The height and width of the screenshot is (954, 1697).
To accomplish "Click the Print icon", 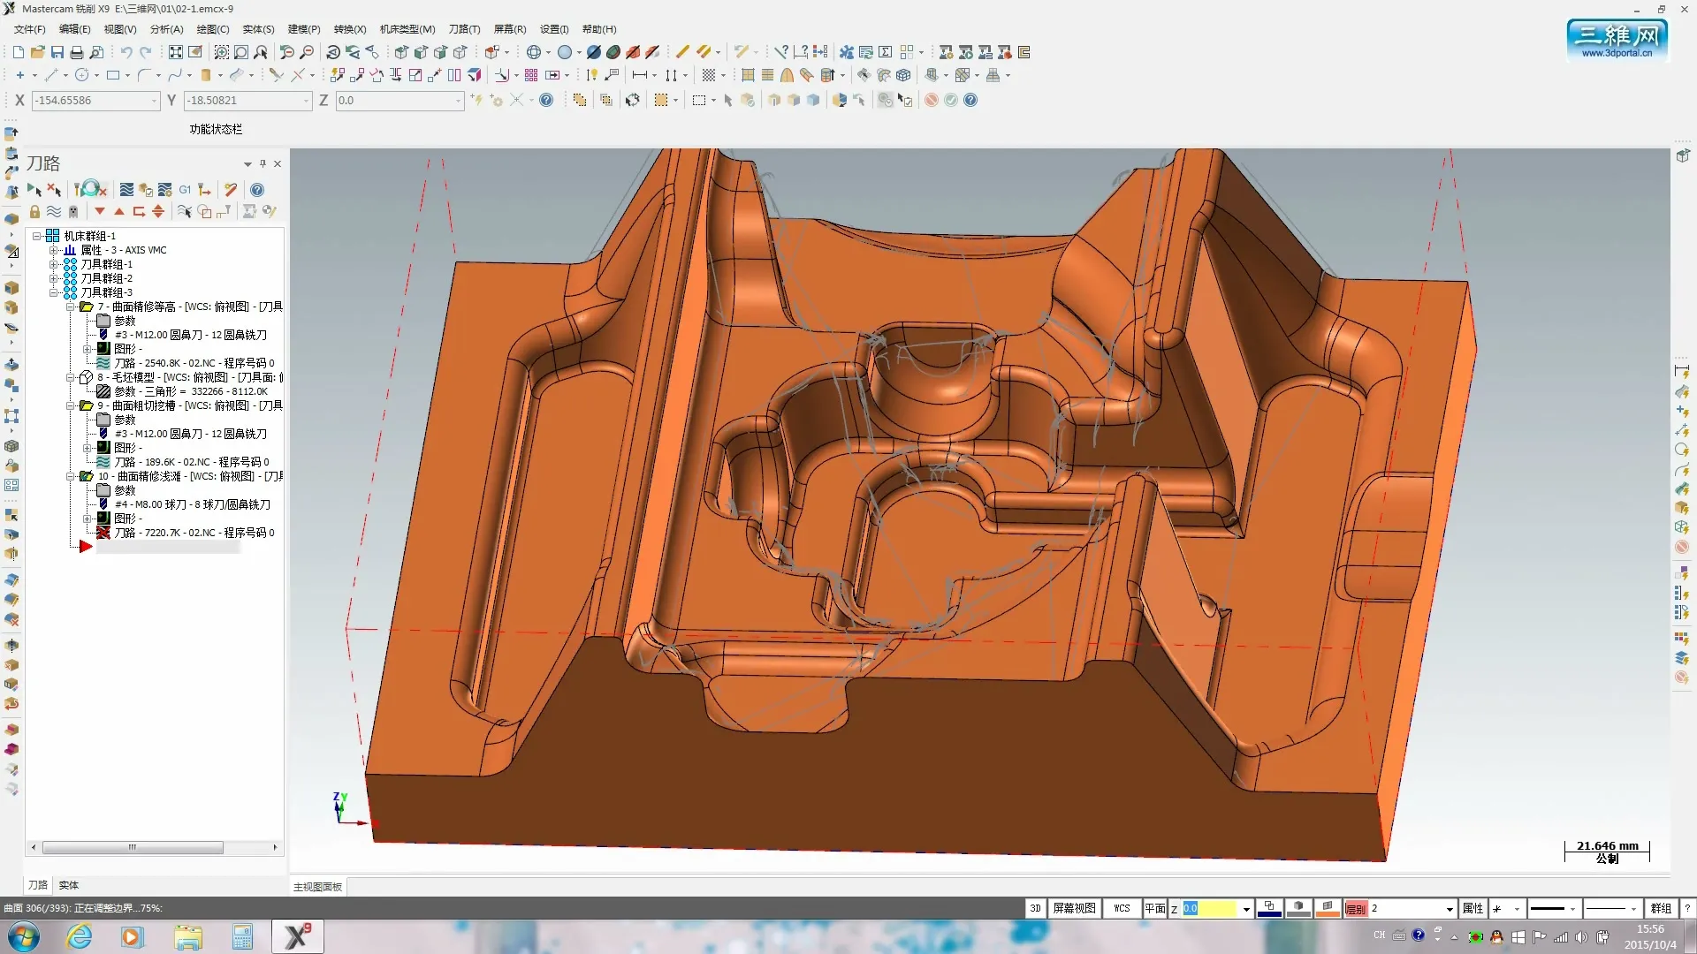I will click(x=77, y=52).
